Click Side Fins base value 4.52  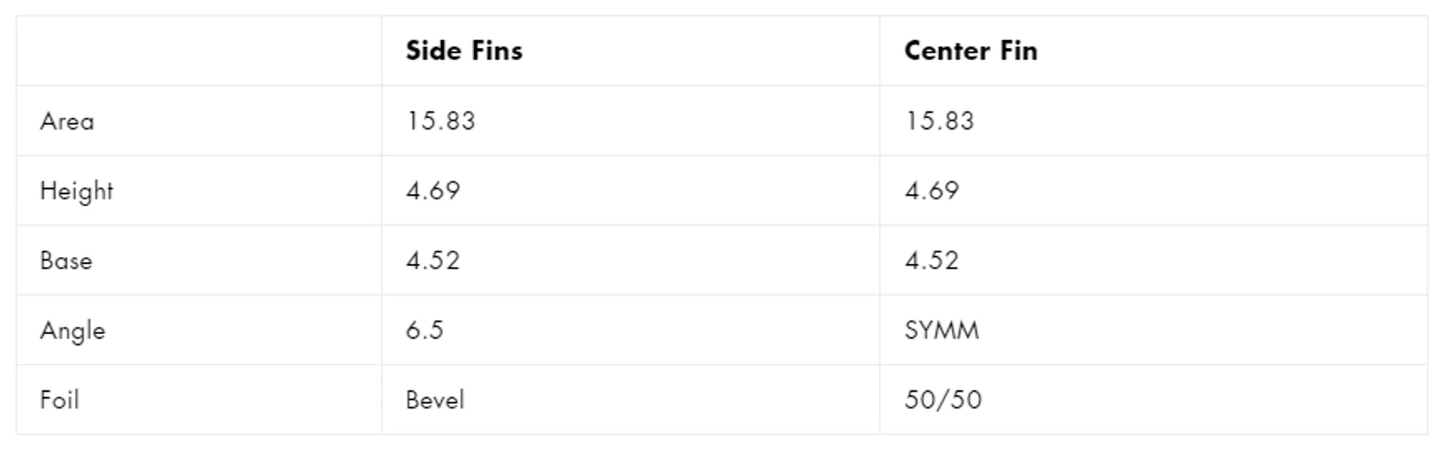(x=433, y=261)
